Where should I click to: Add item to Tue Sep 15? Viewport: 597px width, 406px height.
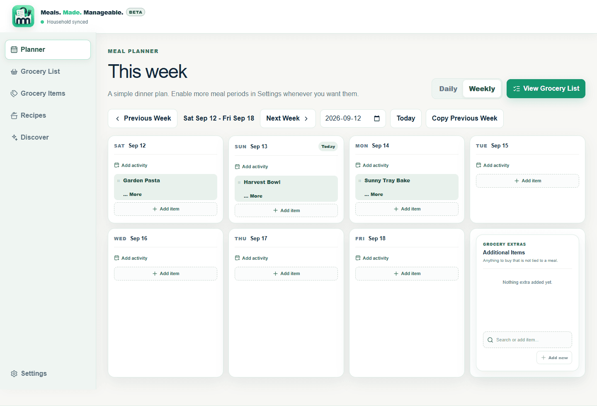point(527,181)
